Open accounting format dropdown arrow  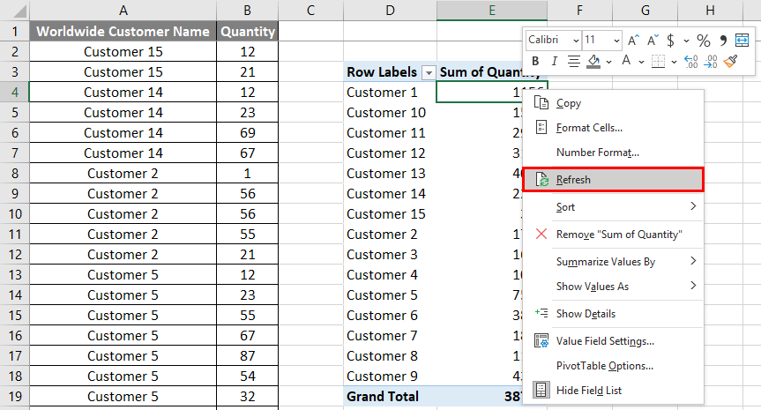(686, 41)
